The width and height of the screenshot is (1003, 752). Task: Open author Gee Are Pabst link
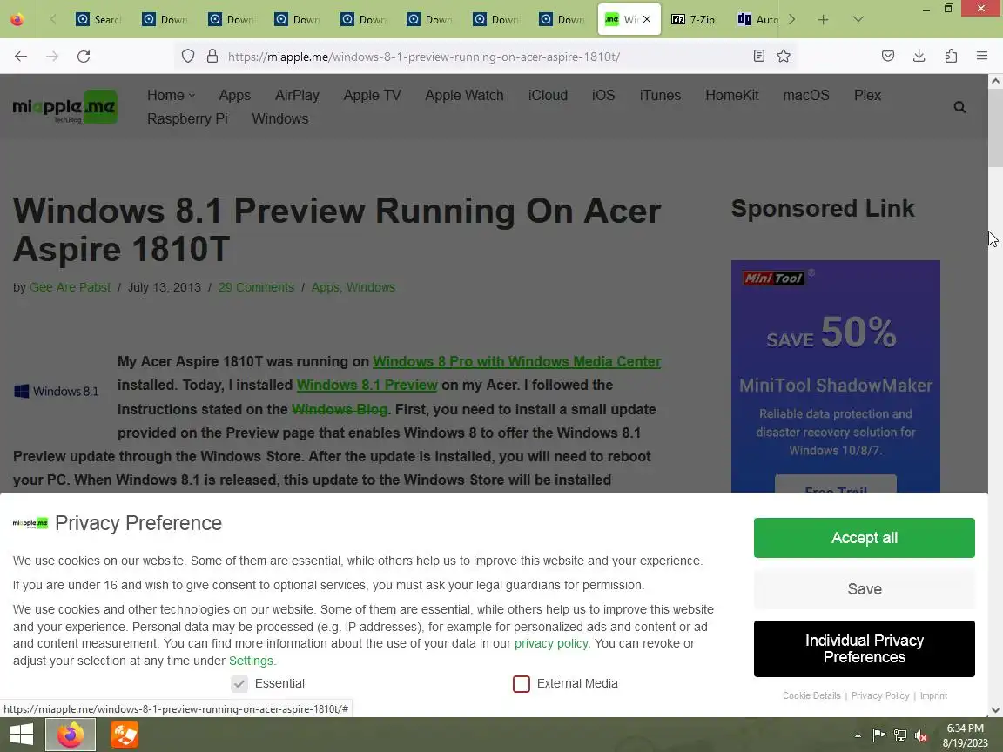pos(70,288)
